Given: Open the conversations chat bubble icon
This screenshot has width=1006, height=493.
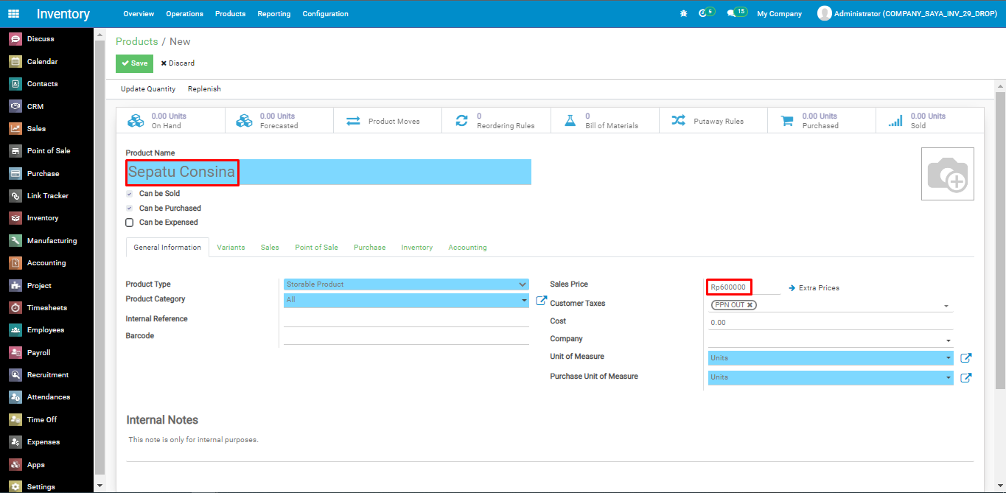Looking at the screenshot, I should [731, 13].
